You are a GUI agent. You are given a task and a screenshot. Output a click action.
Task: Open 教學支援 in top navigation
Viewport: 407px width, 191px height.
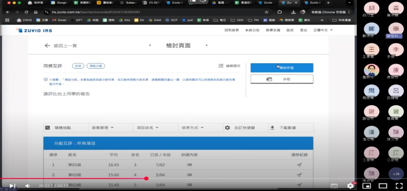pyautogui.click(x=272, y=30)
